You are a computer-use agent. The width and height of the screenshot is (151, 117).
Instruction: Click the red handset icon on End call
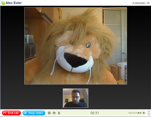[4, 113]
